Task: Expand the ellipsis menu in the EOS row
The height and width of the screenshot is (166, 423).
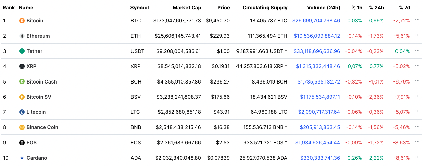Action: pos(417,142)
